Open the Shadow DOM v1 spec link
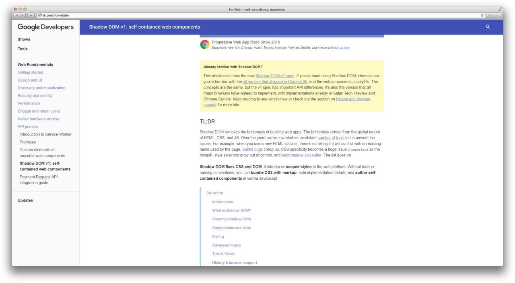The height and width of the screenshot is (283, 515). tap(275, 76)
